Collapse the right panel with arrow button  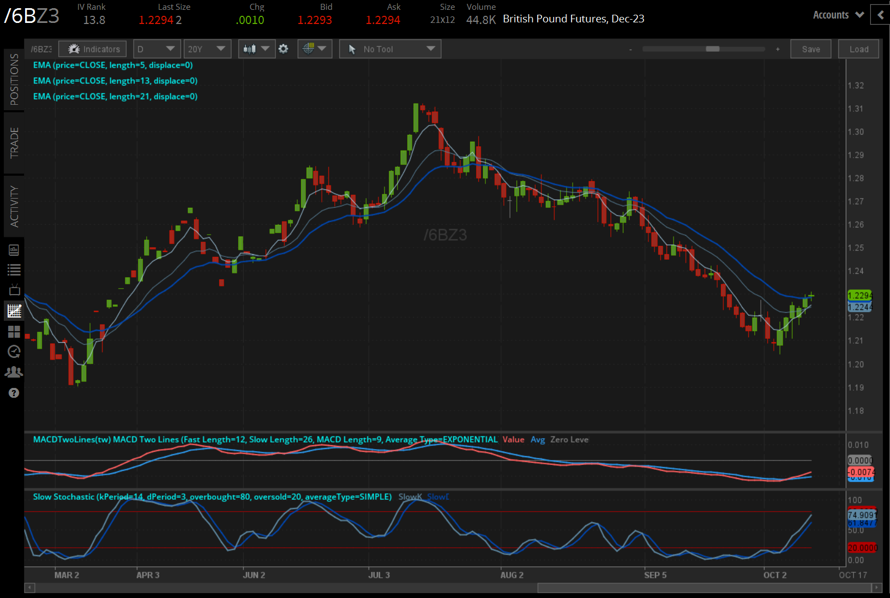[x=880, y=15]
